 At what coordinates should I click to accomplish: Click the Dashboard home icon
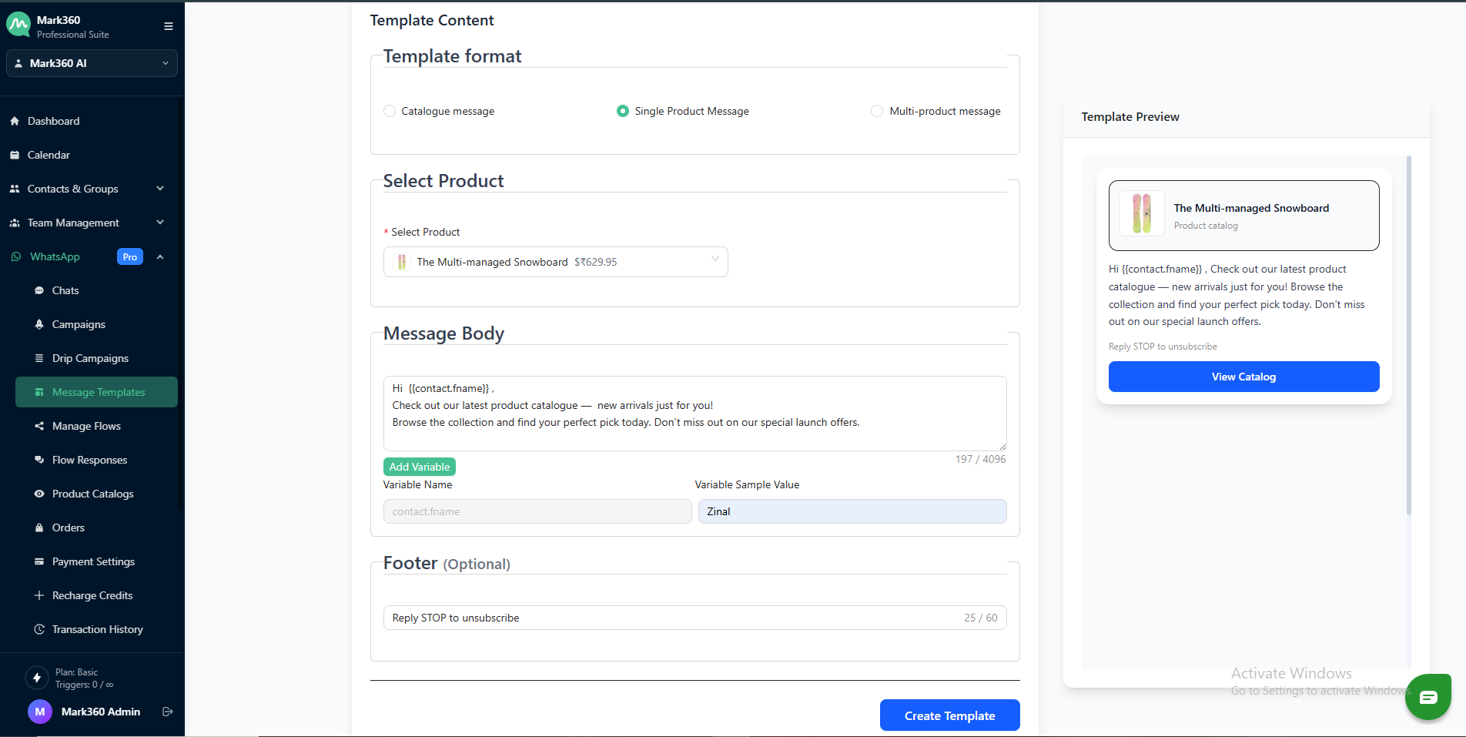pos(15,121)
